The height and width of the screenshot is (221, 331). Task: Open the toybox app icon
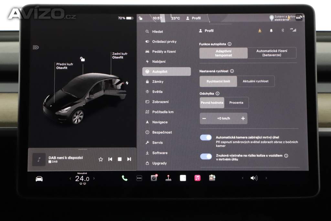(212, 178)
